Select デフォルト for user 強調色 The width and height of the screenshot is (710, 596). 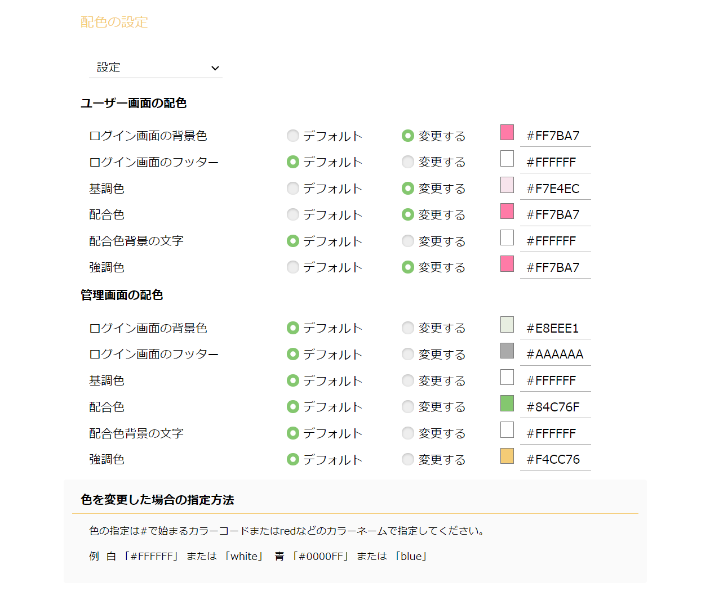(x=293, y=267)
